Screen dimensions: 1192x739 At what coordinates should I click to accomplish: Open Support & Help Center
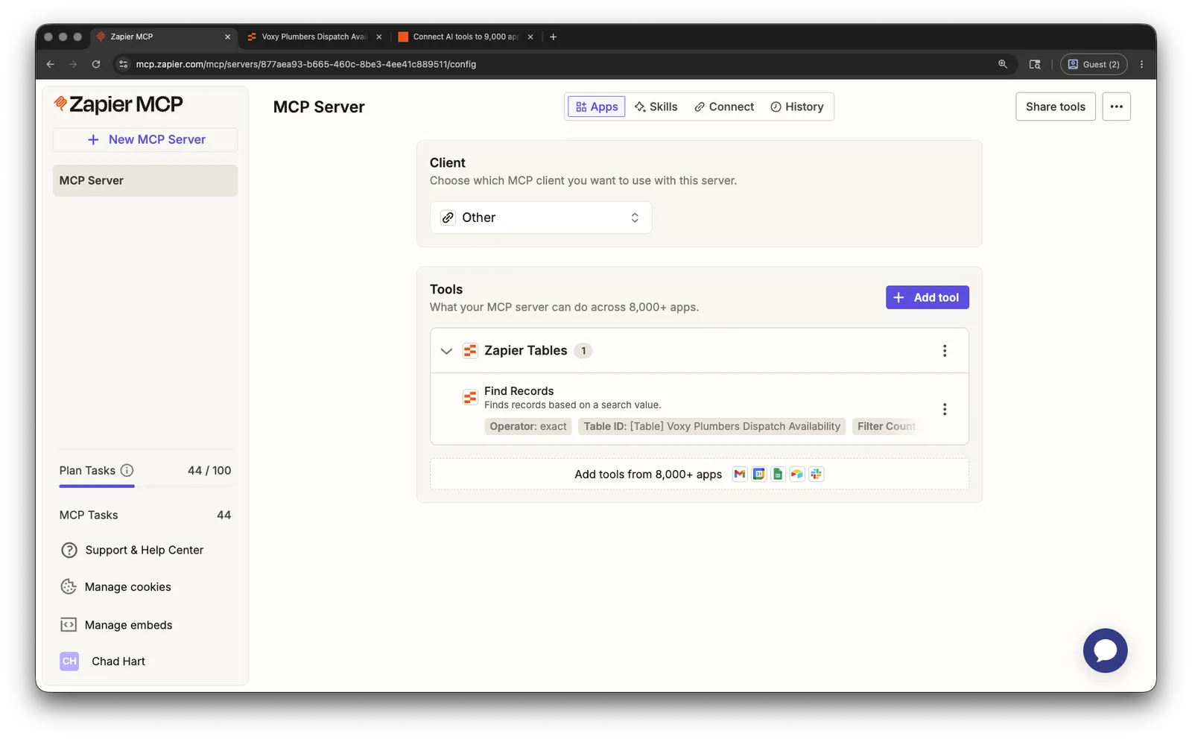[132, 550]
